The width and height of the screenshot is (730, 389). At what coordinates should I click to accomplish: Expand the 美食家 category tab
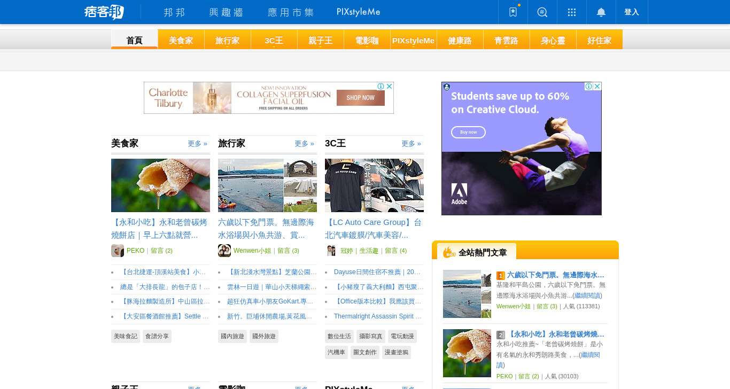click(181, 40)
